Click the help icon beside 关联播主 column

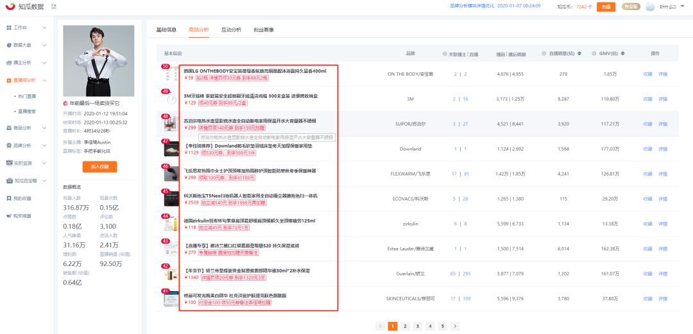[x=445, y=53]
